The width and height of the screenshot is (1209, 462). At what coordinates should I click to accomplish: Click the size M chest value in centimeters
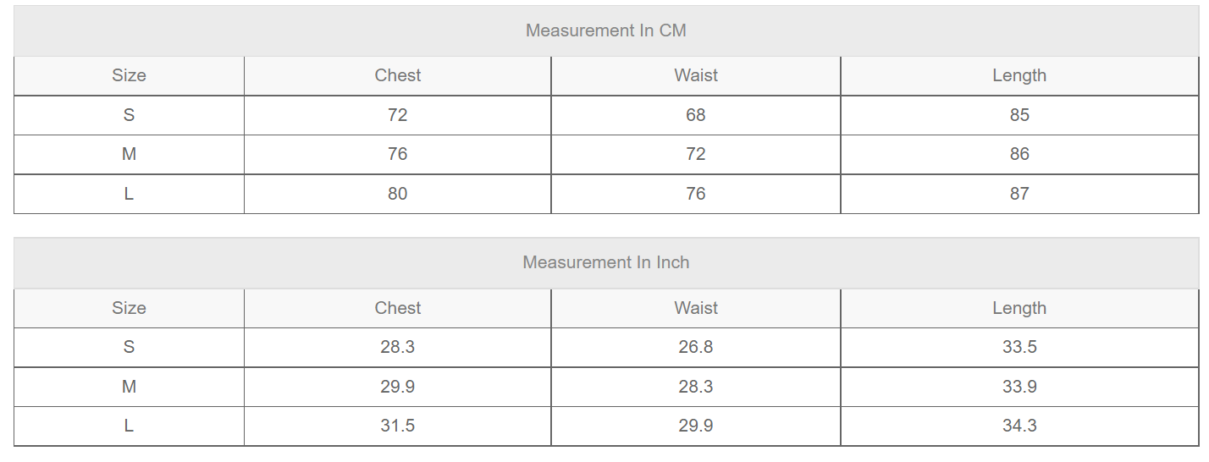[x=397, y=154]
